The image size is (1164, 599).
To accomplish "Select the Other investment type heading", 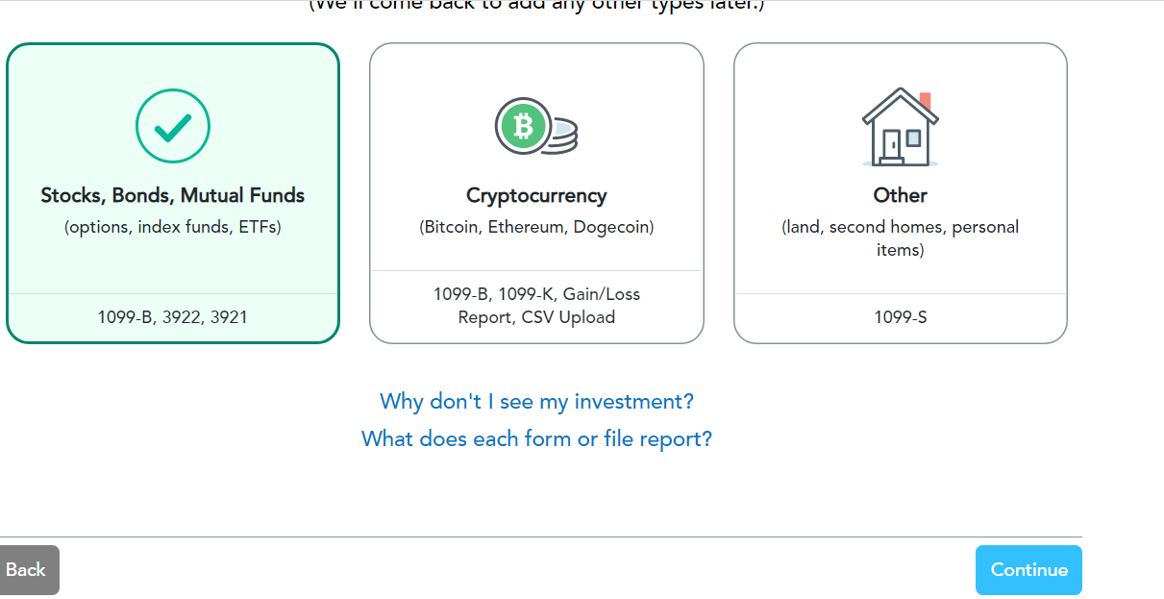I will click(900, 195).
